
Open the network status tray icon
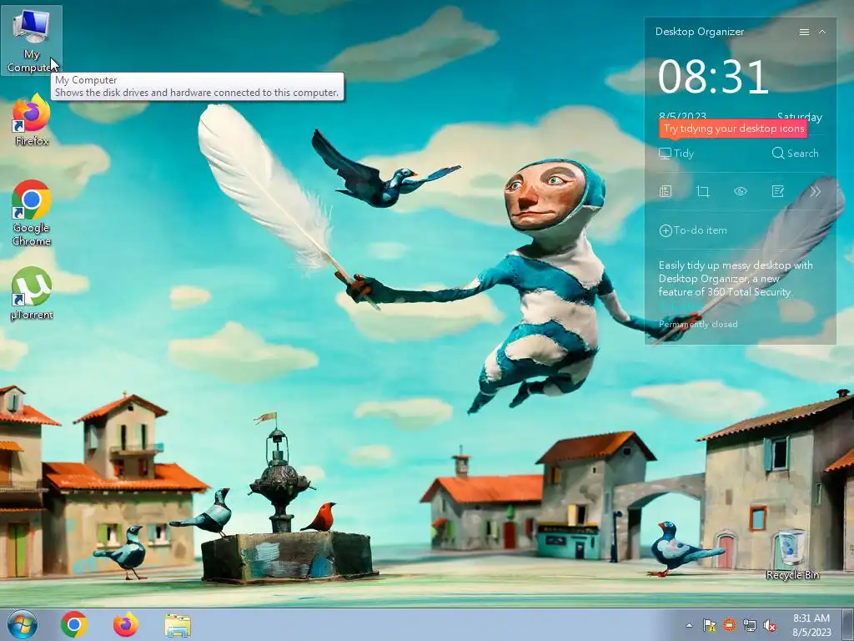(750, 625)
